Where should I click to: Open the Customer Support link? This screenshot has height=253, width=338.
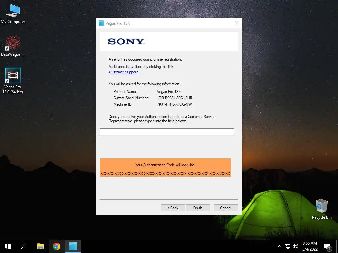point(123,72)
